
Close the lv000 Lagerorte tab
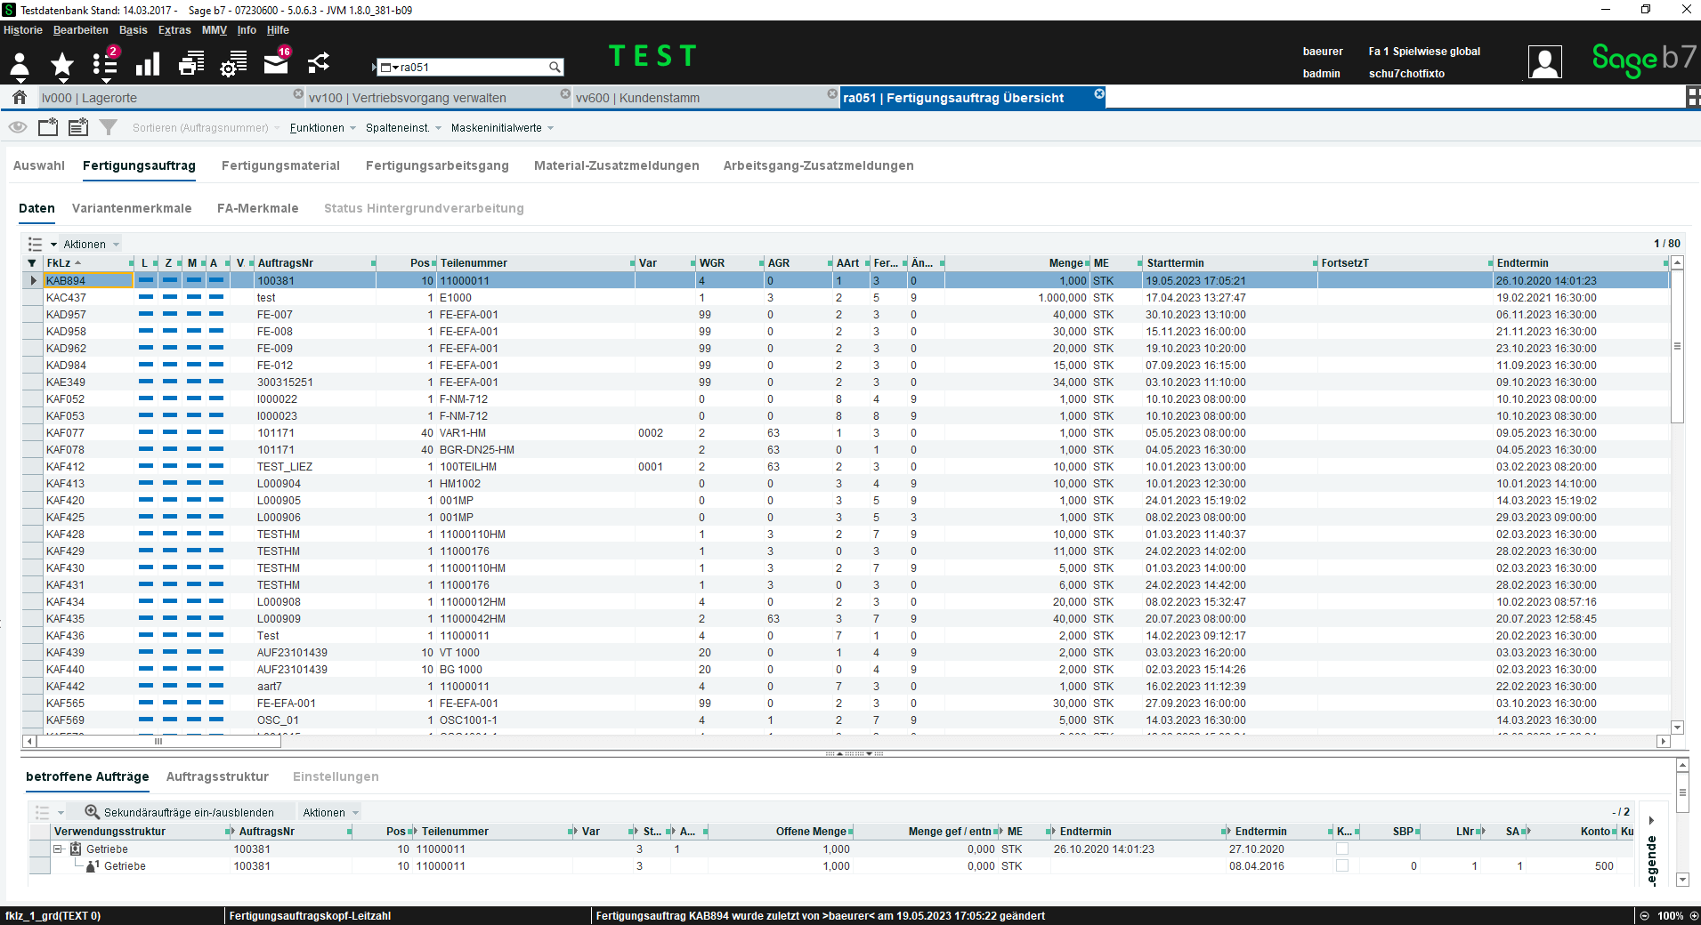(298, 94)
